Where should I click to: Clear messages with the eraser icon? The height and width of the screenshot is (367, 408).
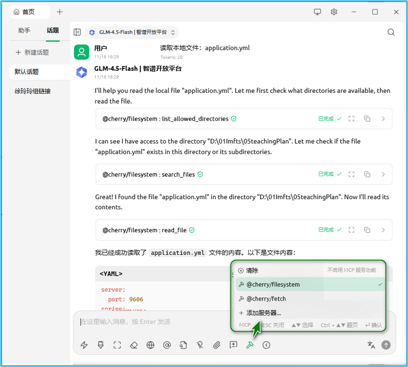pos(134,345)
